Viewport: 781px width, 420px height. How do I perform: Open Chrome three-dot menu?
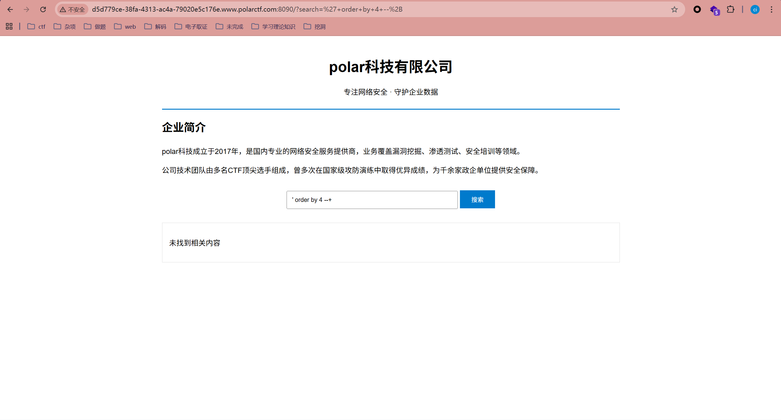click(x=771, y=9)
